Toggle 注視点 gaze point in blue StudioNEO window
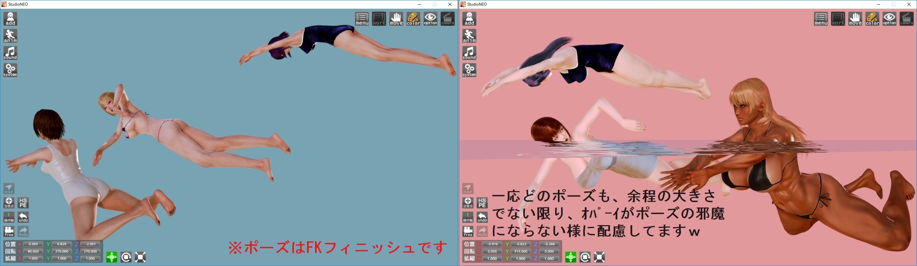917x266 pixels. point(9,203)
